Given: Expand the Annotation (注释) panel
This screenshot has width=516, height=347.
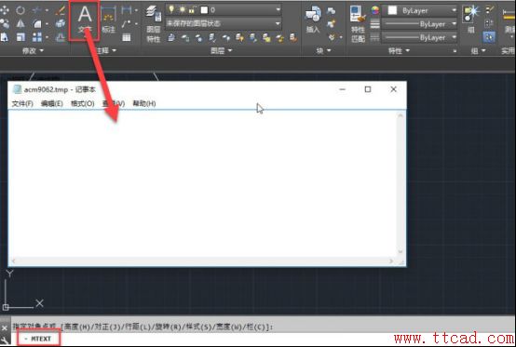Looking at the screenshot, I should pos(107,50).
